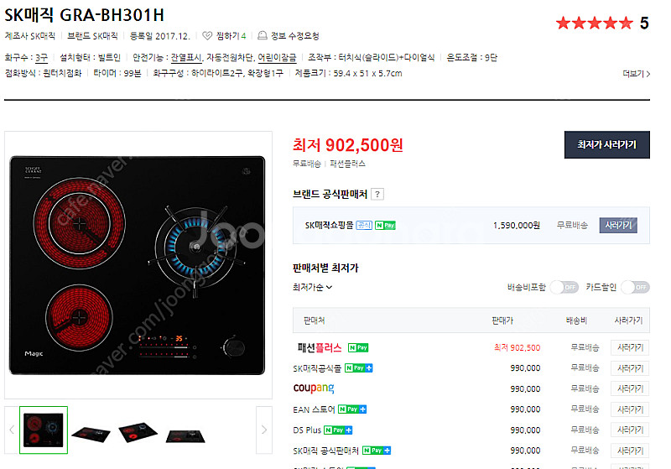
Task: Click the heart wishlist icon (찜하기)
Action: click(207, 36)
